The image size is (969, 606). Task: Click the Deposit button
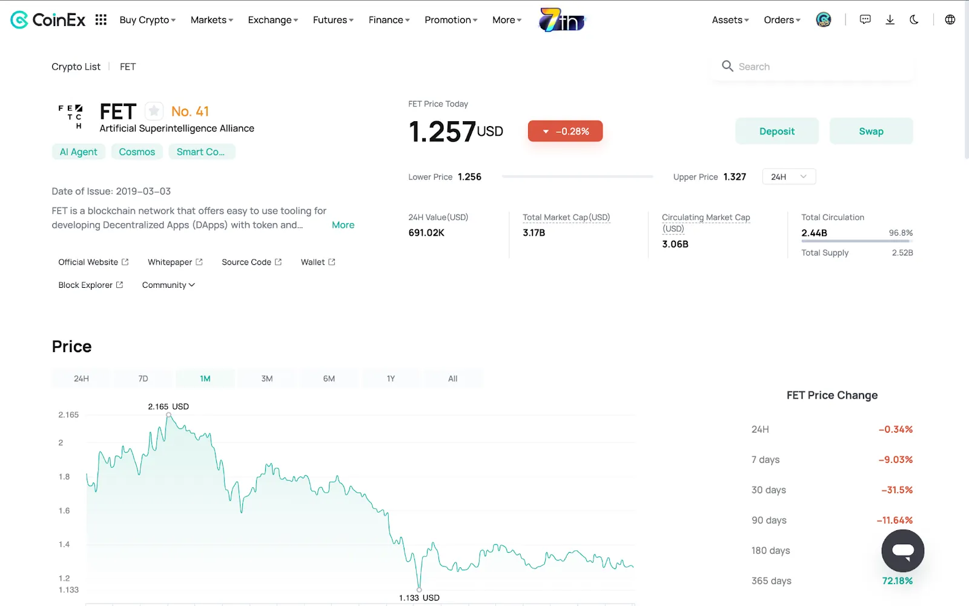(777, 131)
